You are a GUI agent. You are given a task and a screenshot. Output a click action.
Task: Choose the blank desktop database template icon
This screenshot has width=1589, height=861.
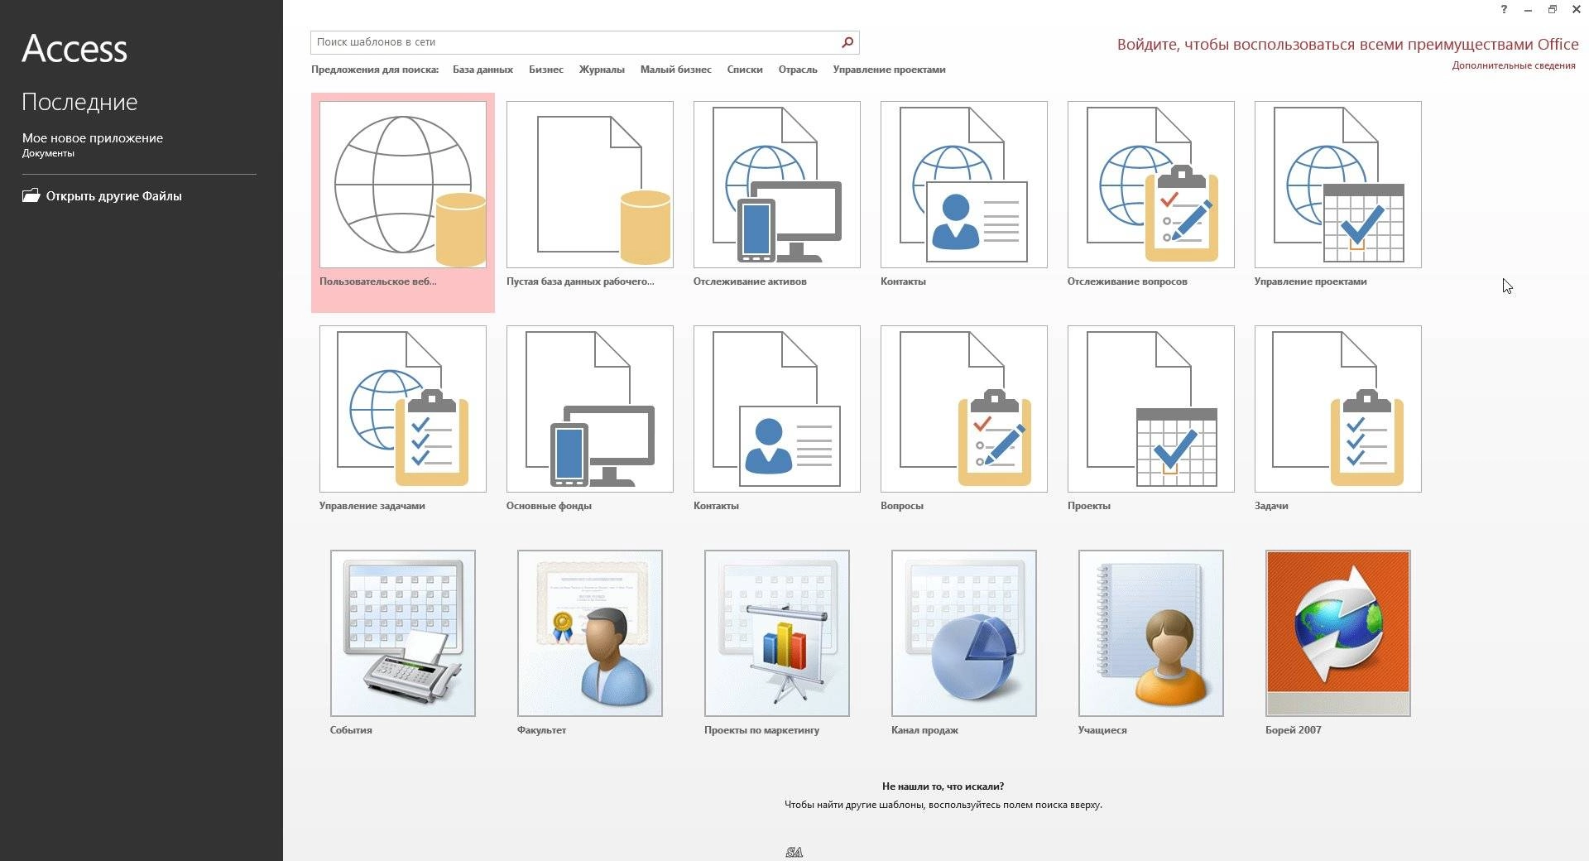(x=590, y=185)
